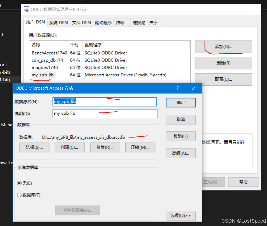Open the 跟踪 tab
The height and width of the screenshot is (226, 267).
(121, 23)
